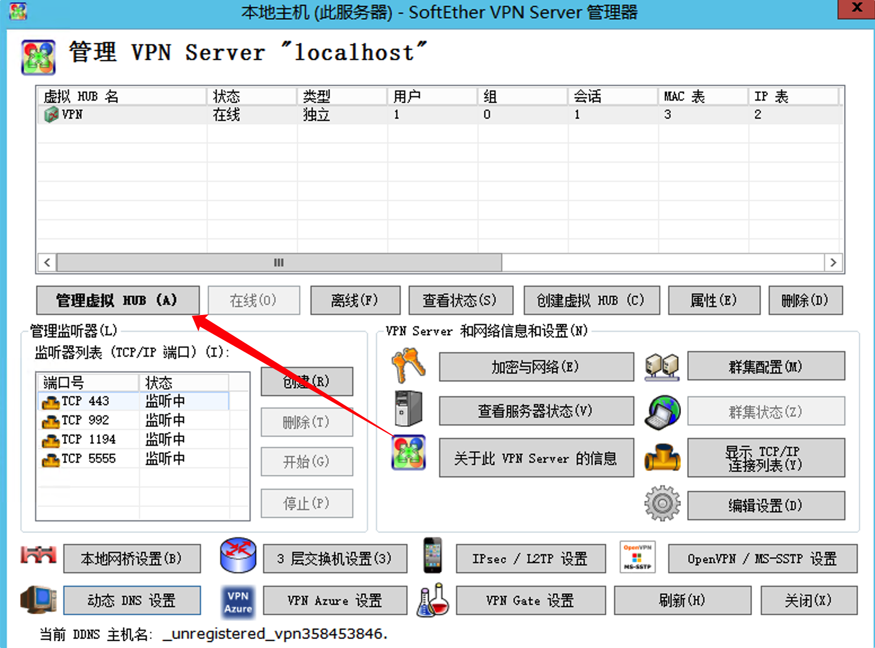
Task: Open OpenVPN / MS-SSTP 设置
Action: pyautogui.click(x=763, y=559)
